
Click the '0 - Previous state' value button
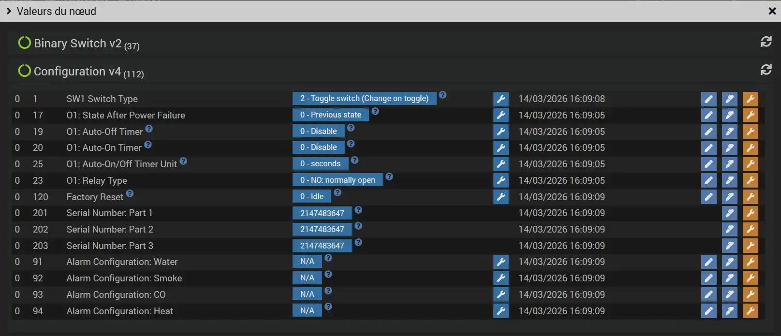[330, 115]
